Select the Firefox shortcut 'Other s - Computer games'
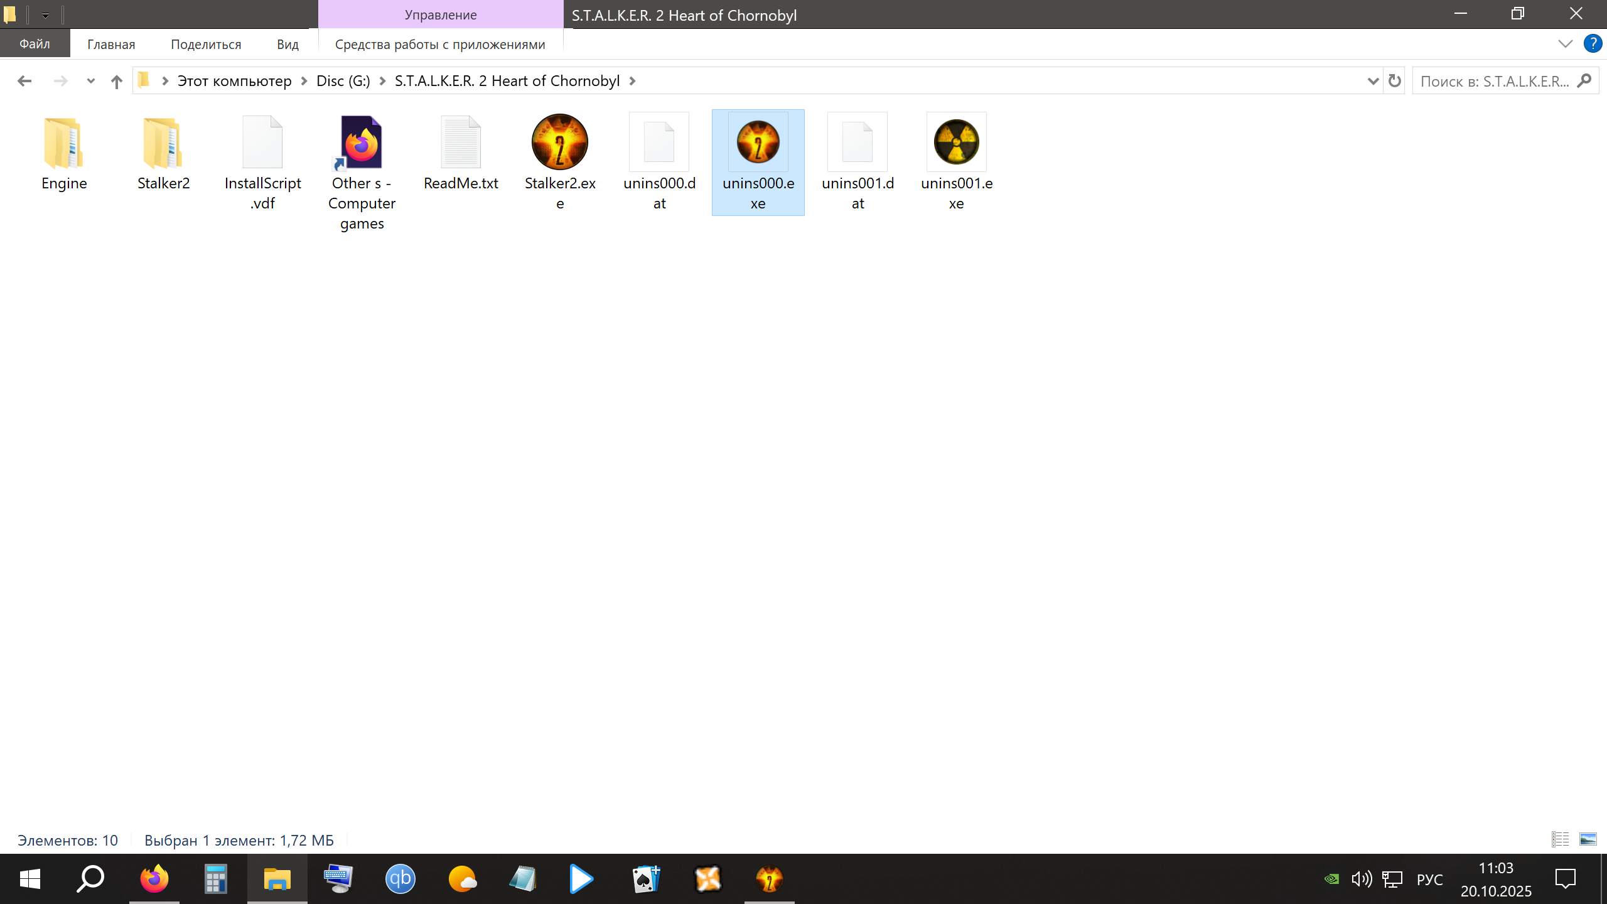Image resolution: width=1607 pixels, height=904 pixels. [362, 143]
